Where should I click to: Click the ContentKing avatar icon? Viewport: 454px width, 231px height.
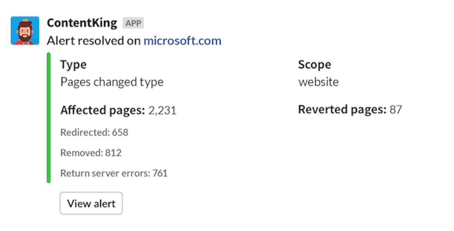(x=25, y=31)
